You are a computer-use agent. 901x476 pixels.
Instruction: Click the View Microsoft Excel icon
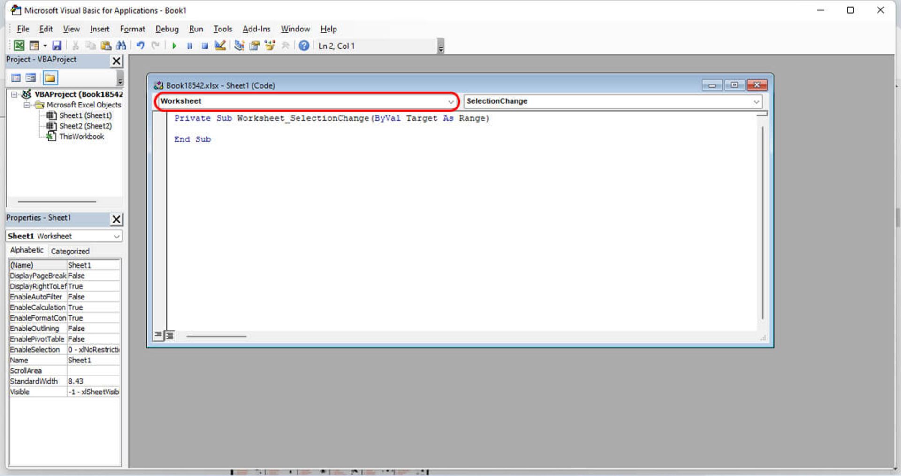[19, 46]
